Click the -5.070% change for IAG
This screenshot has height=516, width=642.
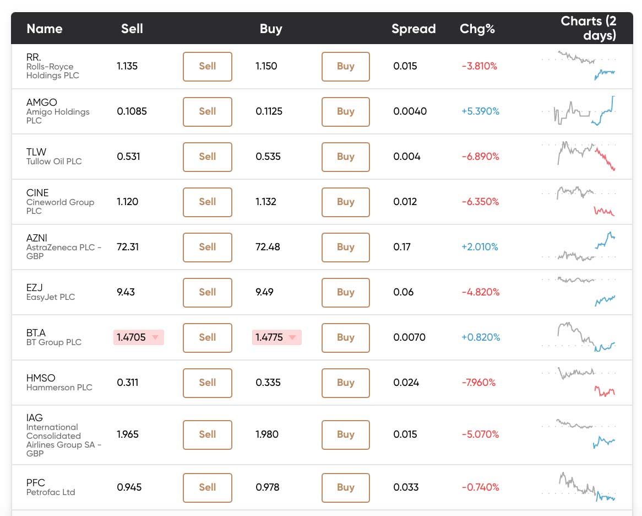(480, 434)
